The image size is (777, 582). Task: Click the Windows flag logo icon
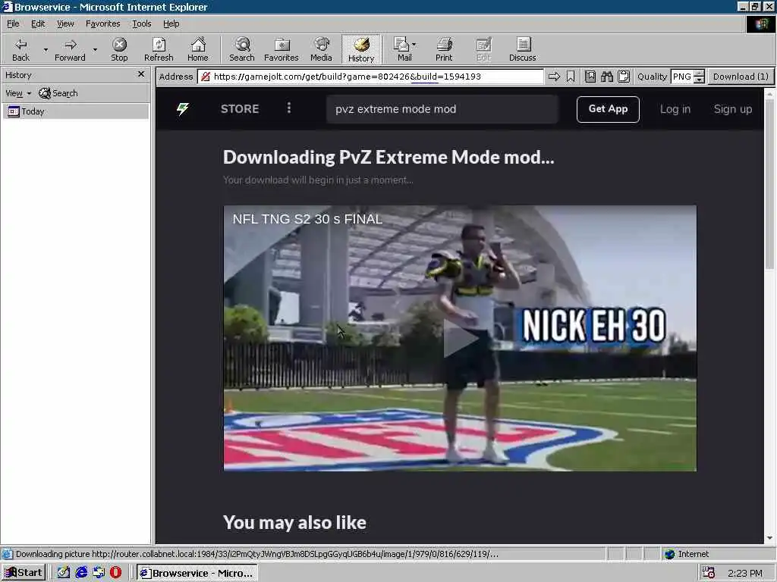(761, 23)
